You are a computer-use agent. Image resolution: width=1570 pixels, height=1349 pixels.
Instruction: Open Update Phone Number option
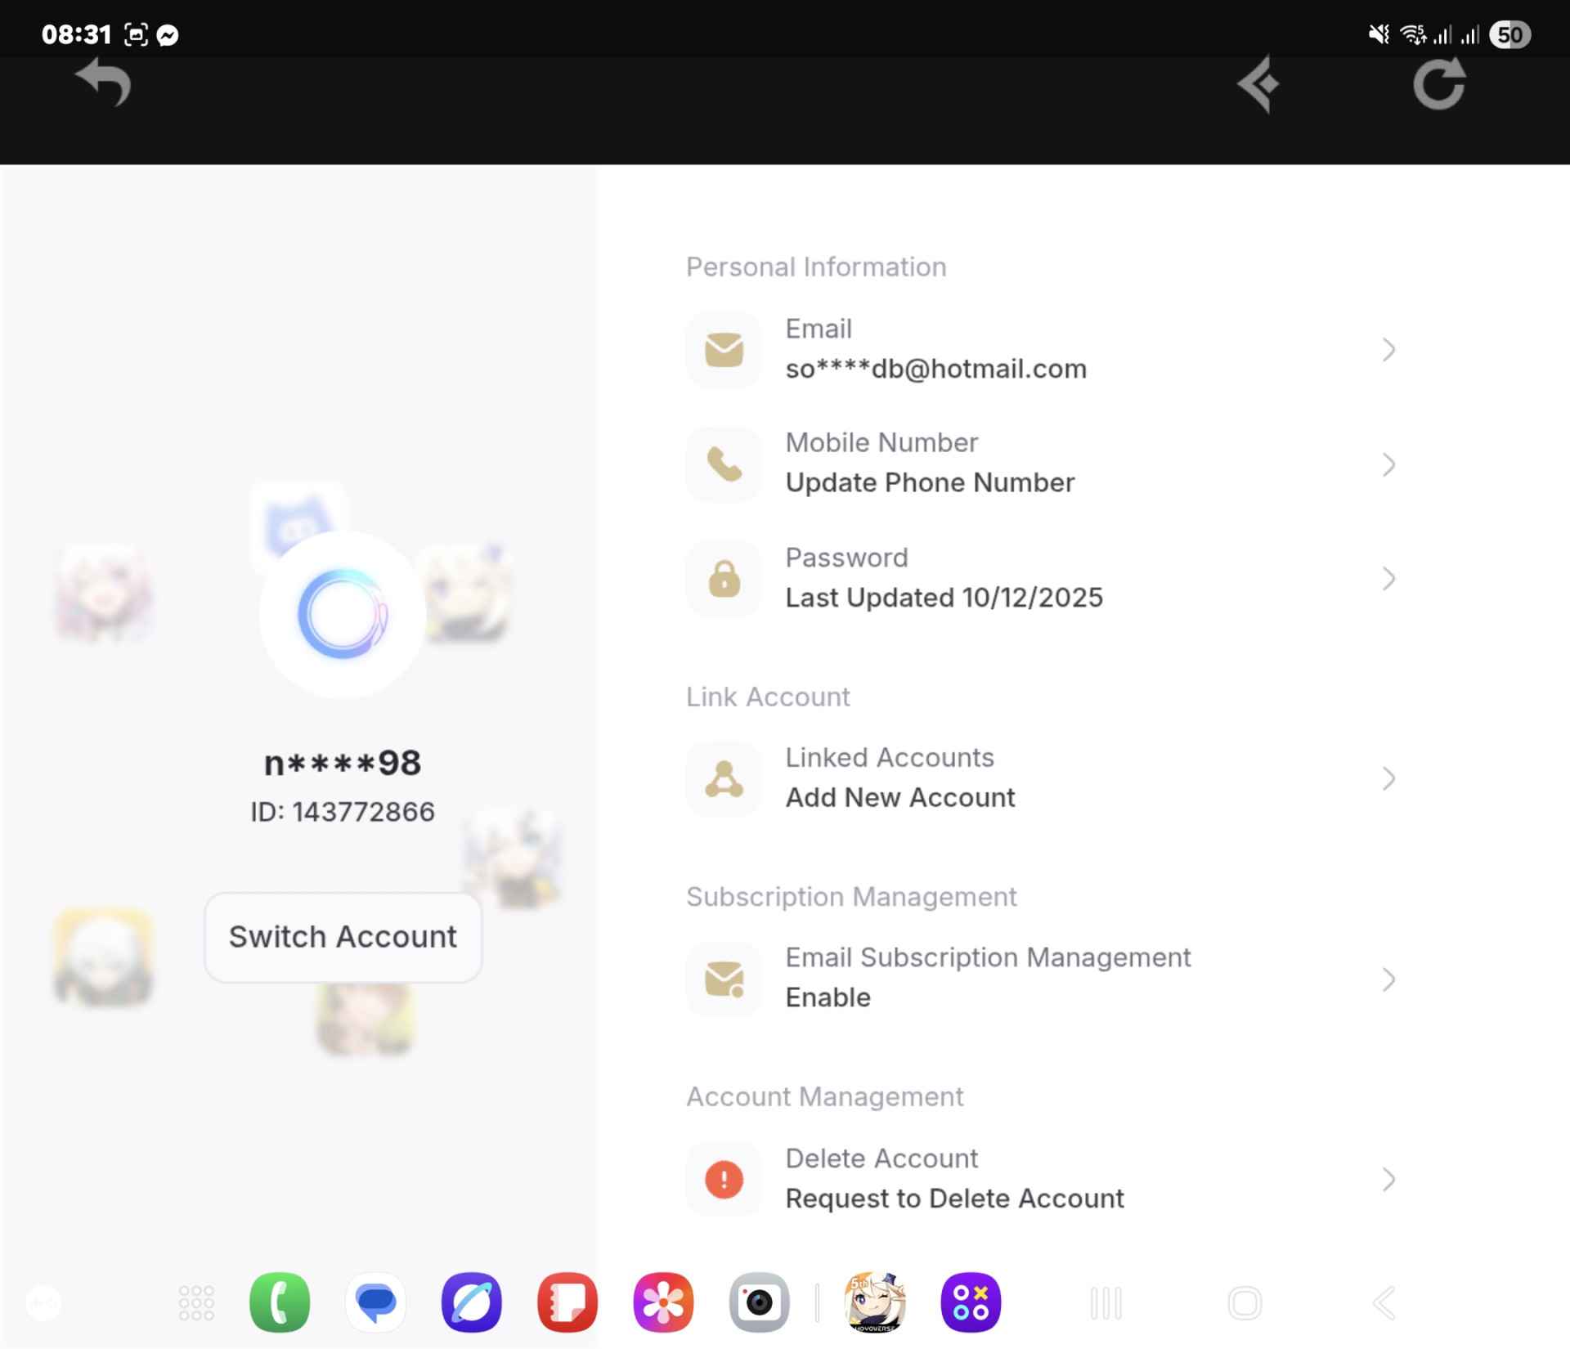(930, 483)
